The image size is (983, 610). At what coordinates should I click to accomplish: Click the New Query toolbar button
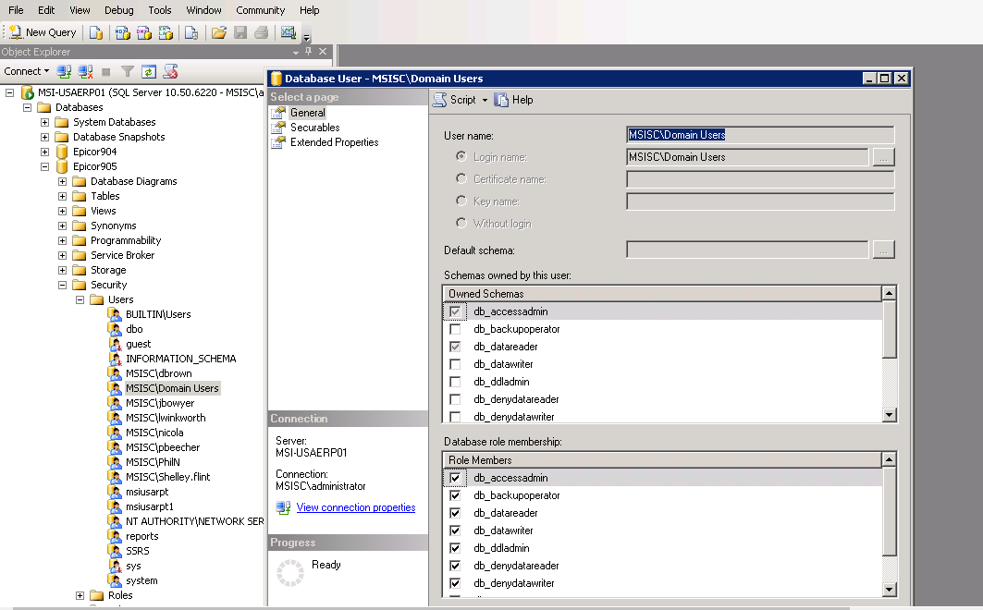click(43, 32)
